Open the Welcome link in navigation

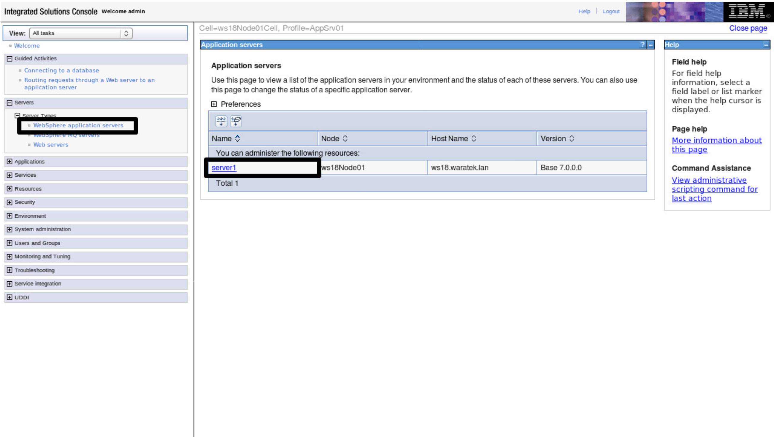click(x=27, y=46)
